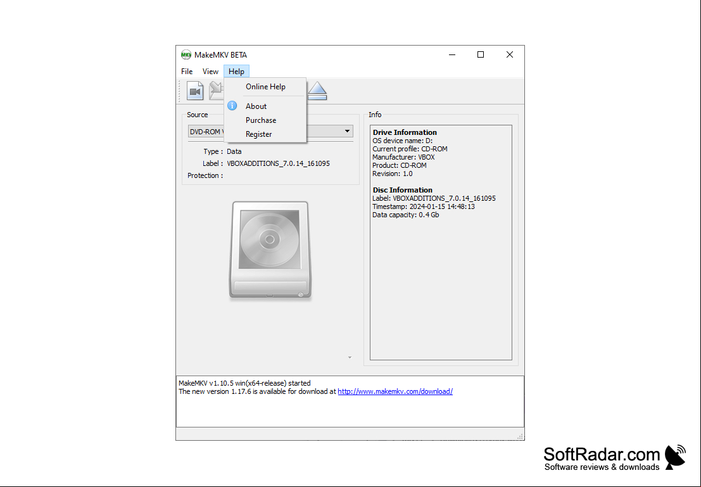Click 'OS device name: D:' line
The image size is (701, 487).
[402, 141]
